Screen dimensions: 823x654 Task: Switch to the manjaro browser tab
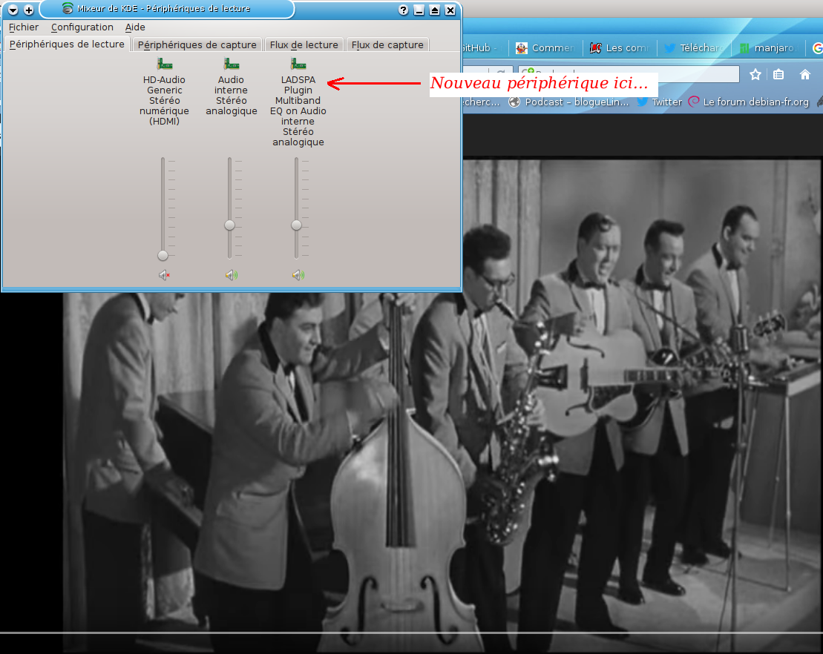[x=769, y=47]
